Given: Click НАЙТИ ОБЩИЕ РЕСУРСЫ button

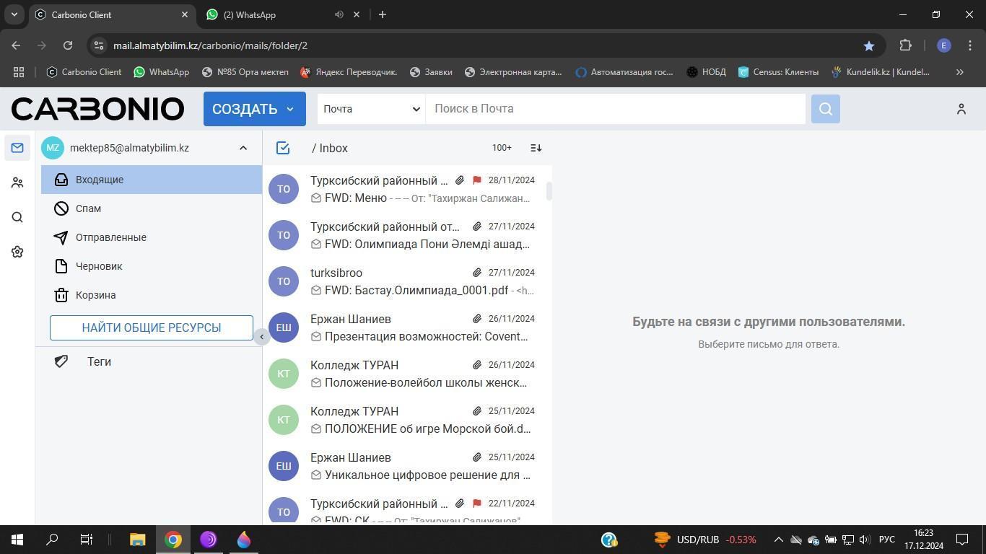Looking at the screenshot, I should (x=152, y=327).
